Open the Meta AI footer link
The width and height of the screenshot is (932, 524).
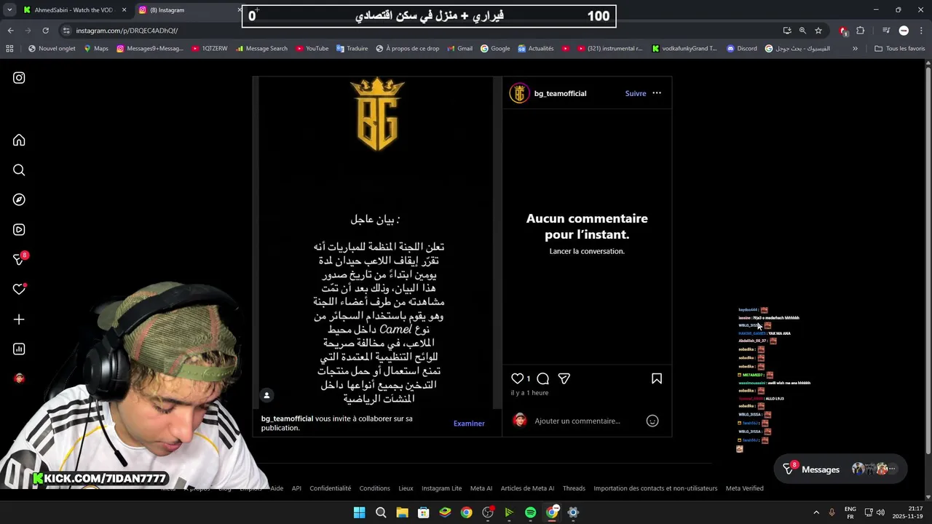(481, 488)
